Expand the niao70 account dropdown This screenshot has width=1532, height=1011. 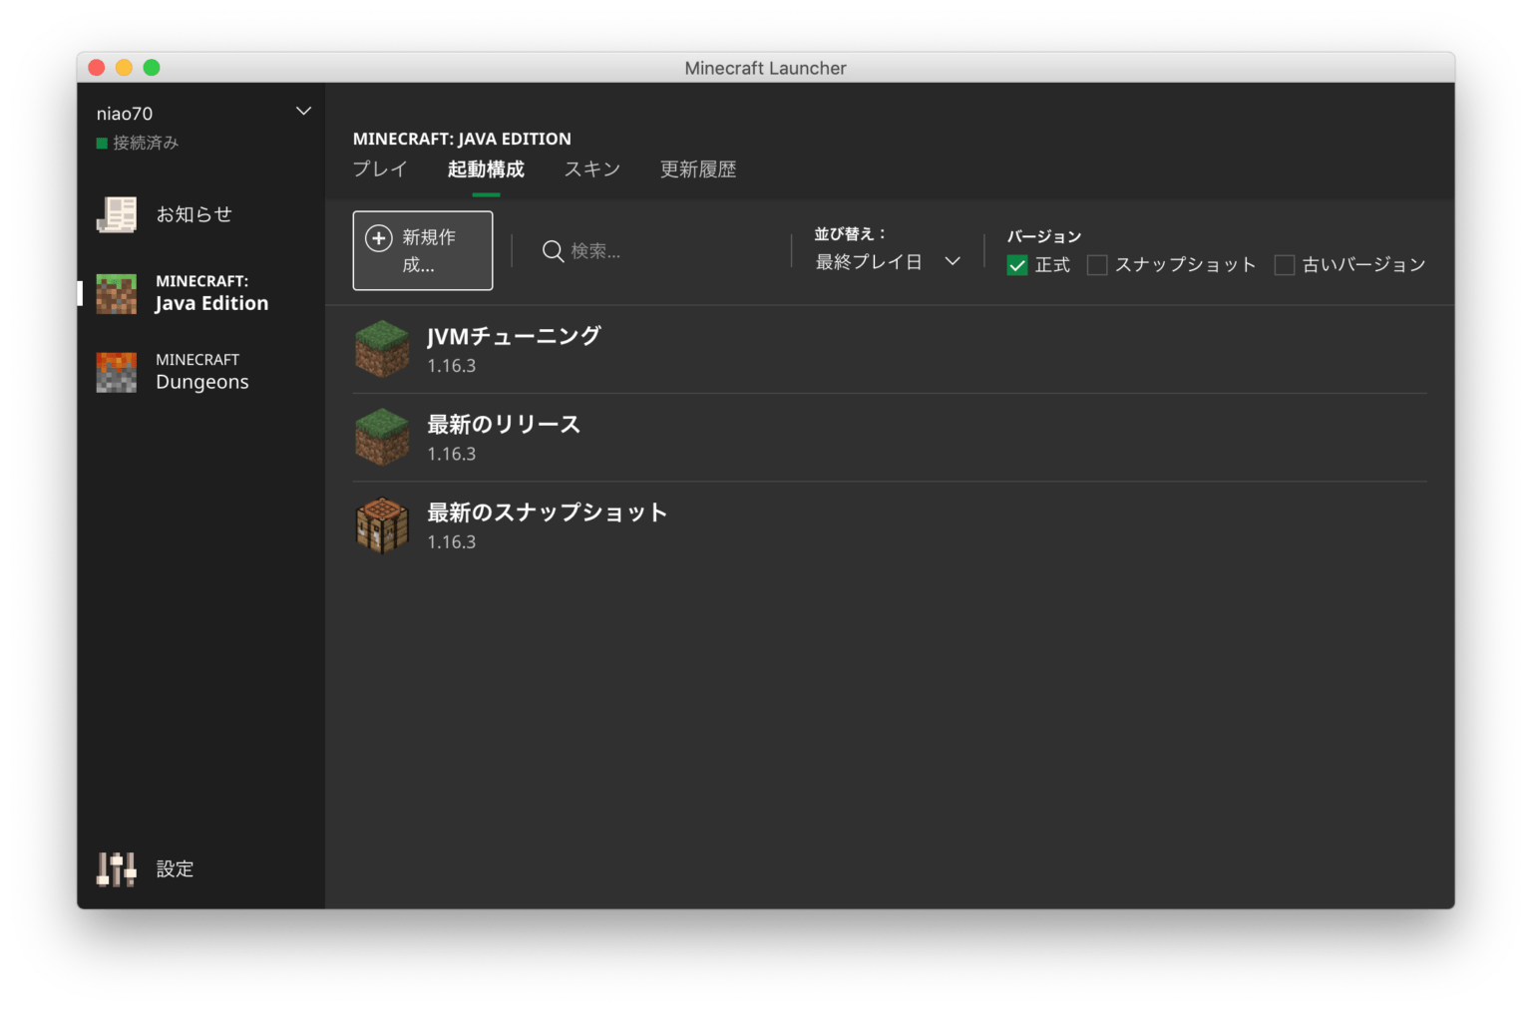point(304,111)
